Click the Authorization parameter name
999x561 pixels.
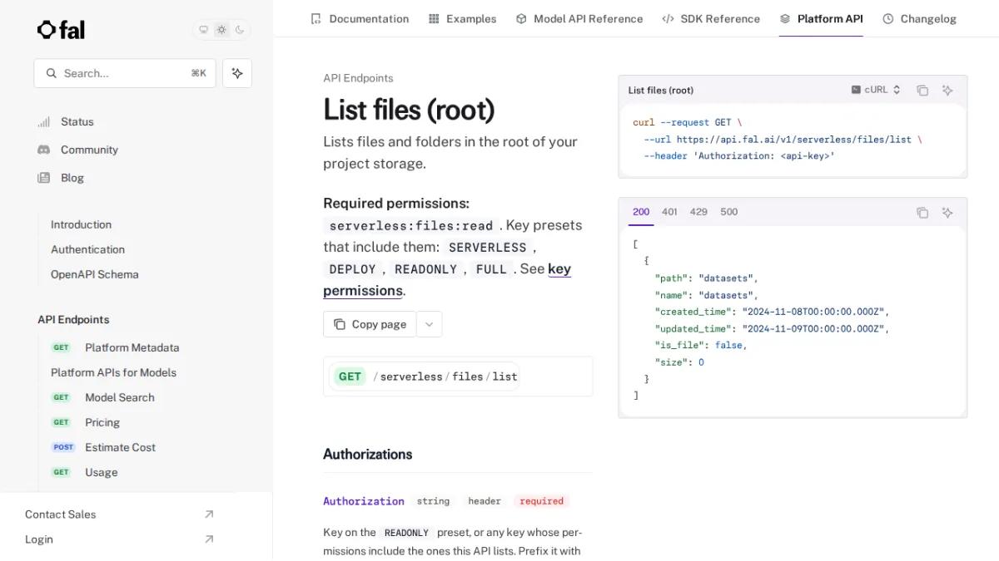pyautogui.click(x=364, y=501)
